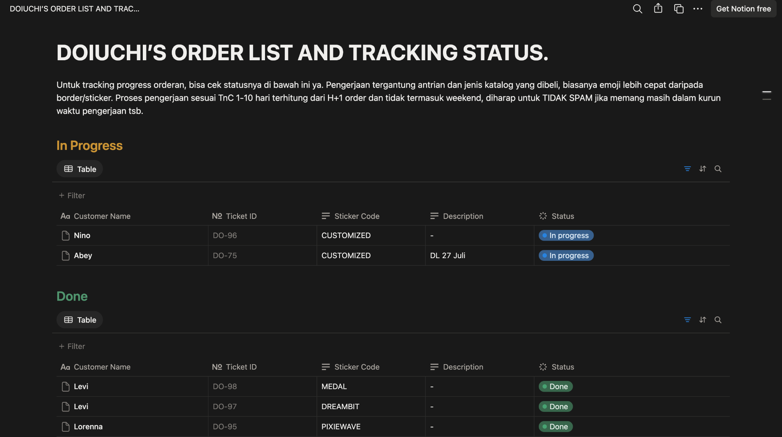Open the Lorenna customer page
The height and width of the screenshot is (437, 782).
(88, 426)
